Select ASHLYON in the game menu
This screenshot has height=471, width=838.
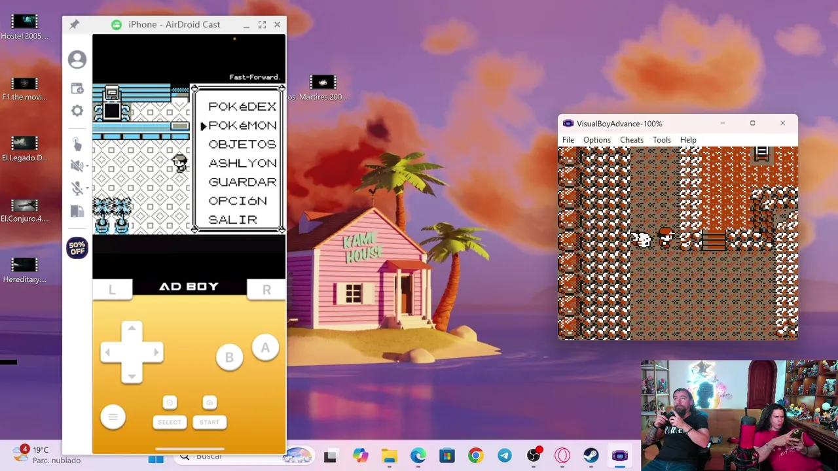click(242, 163)
